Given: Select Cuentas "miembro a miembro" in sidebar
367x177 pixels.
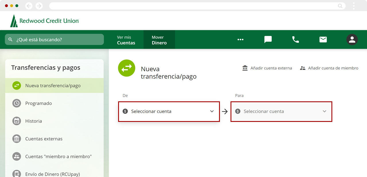Looking at the screenshot, I should [x=58, y=156].
